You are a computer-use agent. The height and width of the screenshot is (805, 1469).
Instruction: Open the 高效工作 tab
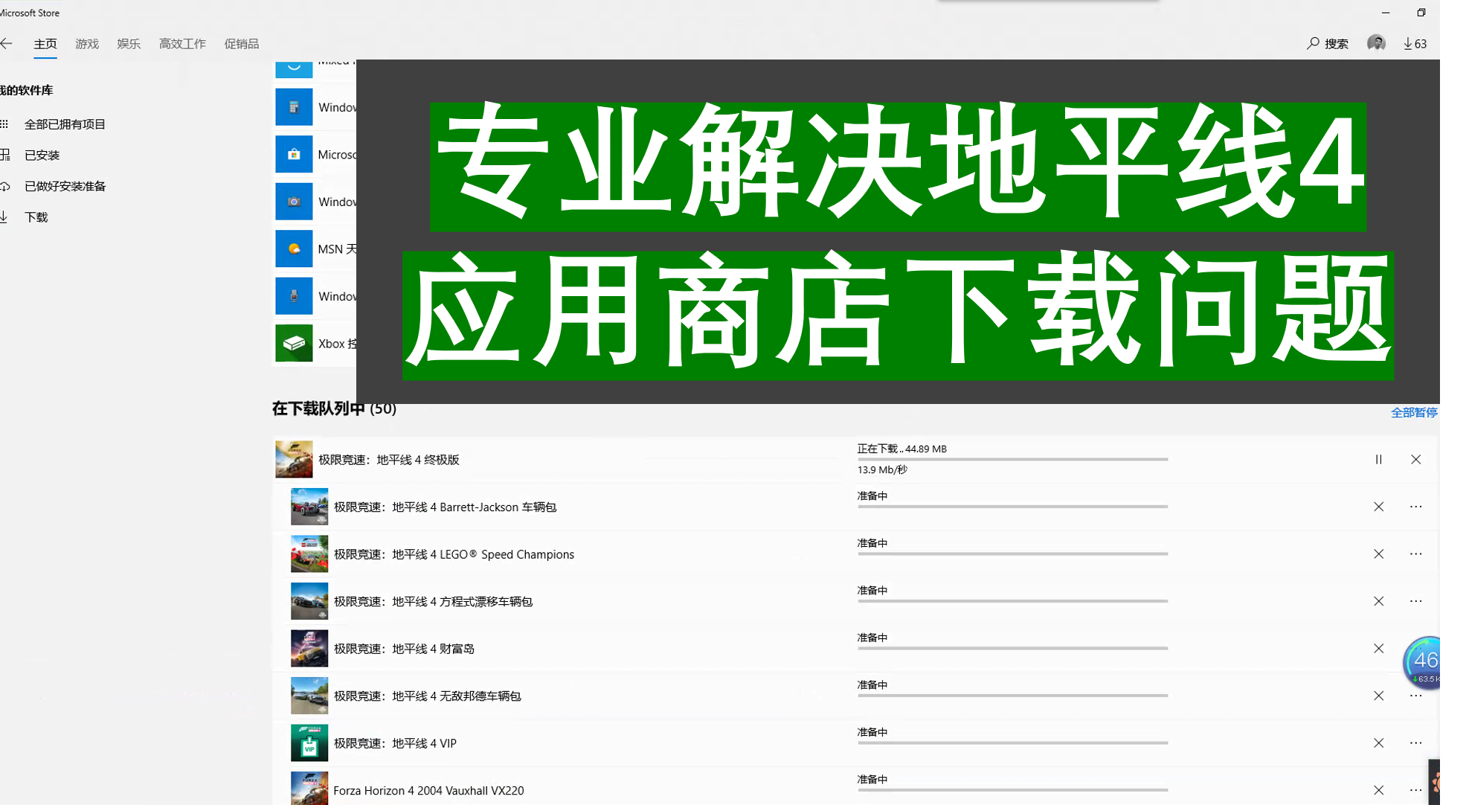[x=182, y=44]
